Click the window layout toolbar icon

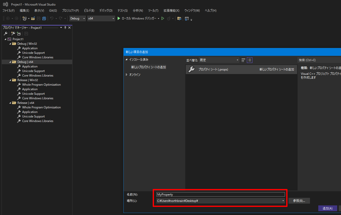coord(187,18)
